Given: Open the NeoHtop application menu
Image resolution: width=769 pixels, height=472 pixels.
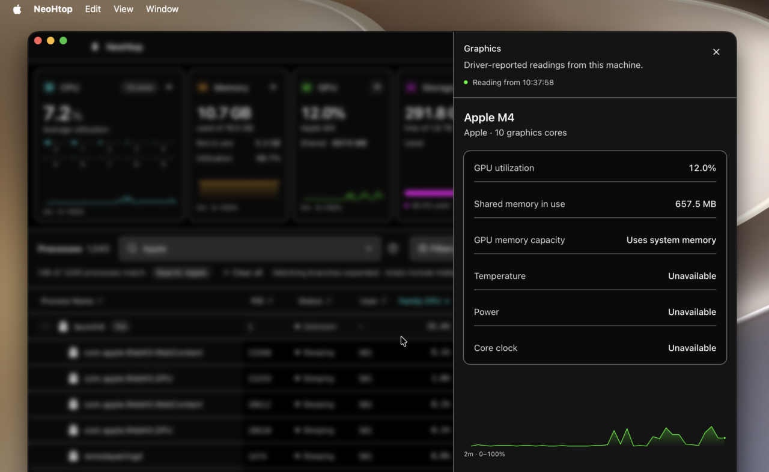Looking at the screenshot, I should tap(53, 9).
